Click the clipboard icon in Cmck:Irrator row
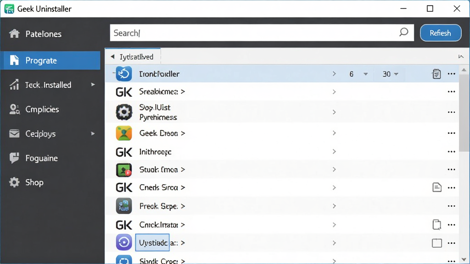470x264 pixels. click(x=437, y=225)
